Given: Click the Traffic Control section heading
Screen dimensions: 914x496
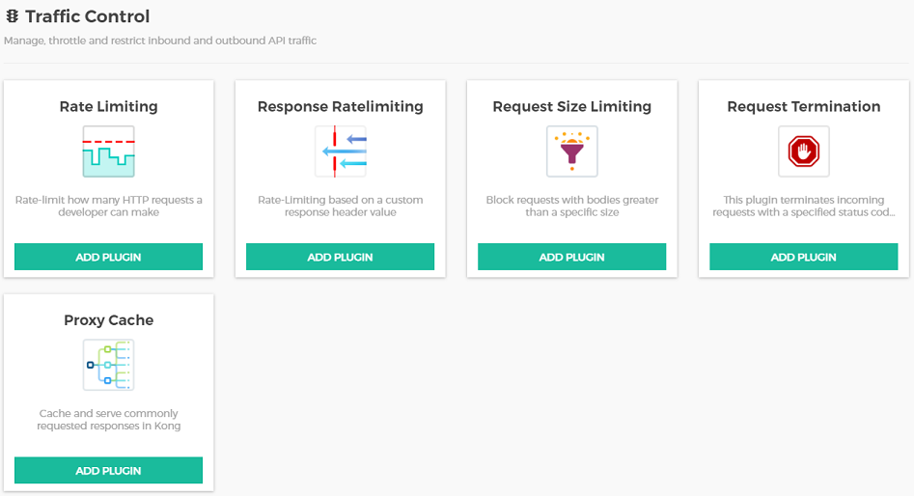Looking at the screenshot, I should (87, 17).
